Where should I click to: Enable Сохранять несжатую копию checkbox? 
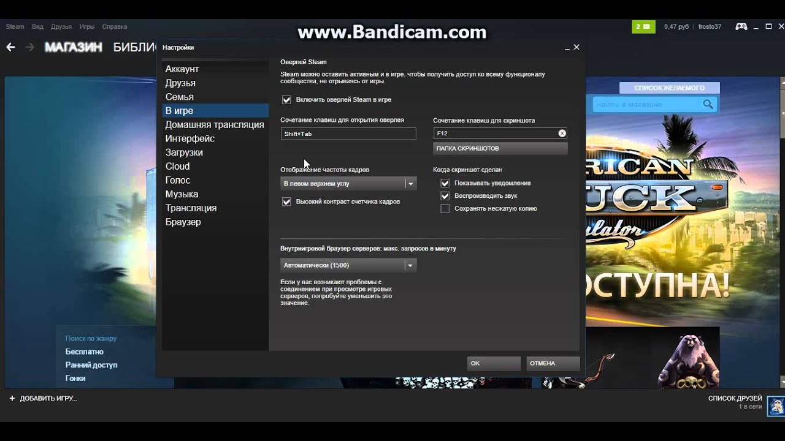click(445, 209)
